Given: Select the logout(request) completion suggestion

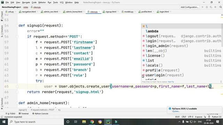Looking at the screenshot, I should 182,36.
